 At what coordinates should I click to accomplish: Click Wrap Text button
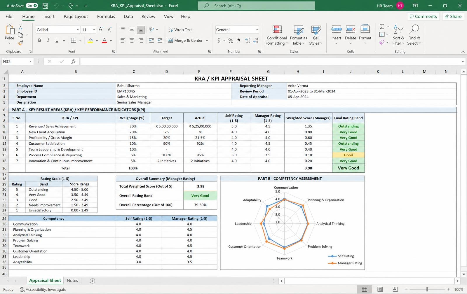click(180, 29)
